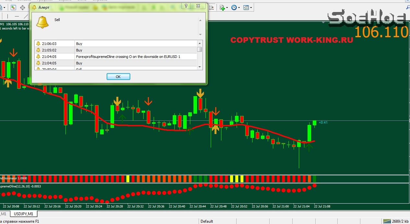Click the help question mark in Alert dialog
This screenshot has width=410, height=224.
186,6
